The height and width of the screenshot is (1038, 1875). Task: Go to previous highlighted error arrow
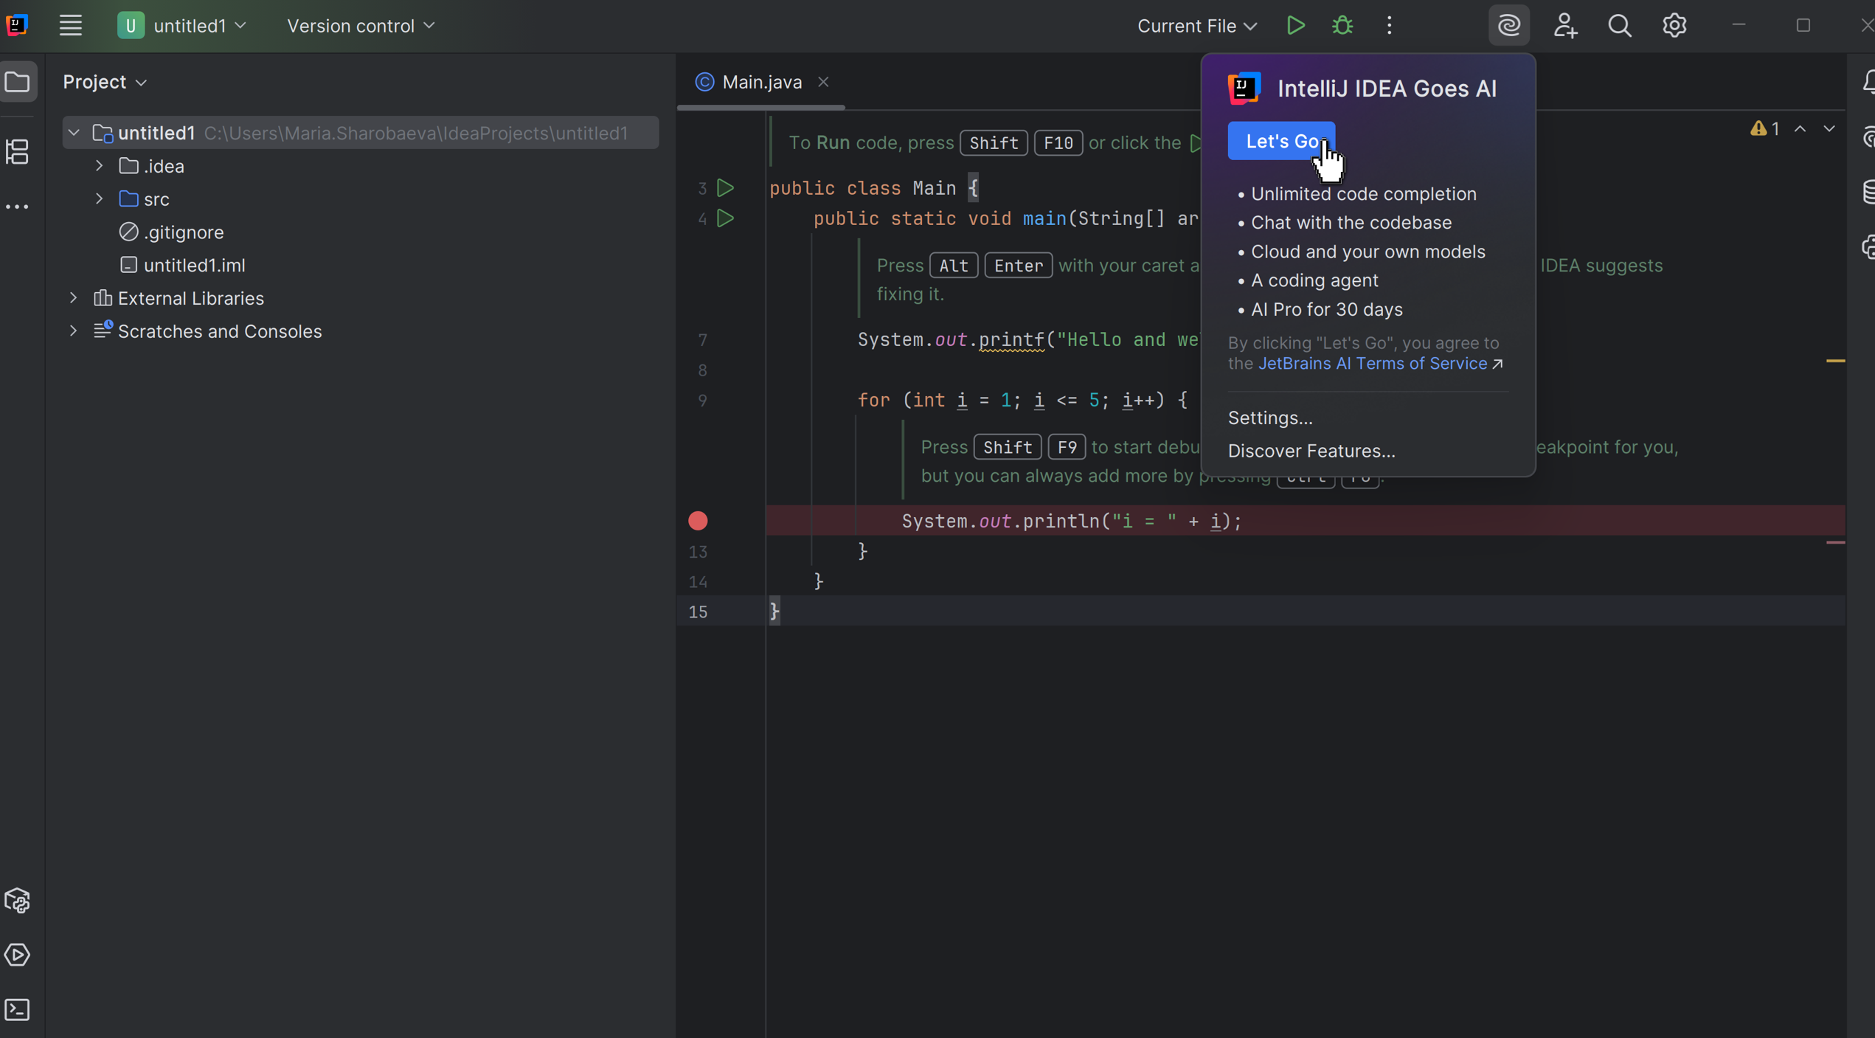click(1801, 129)
